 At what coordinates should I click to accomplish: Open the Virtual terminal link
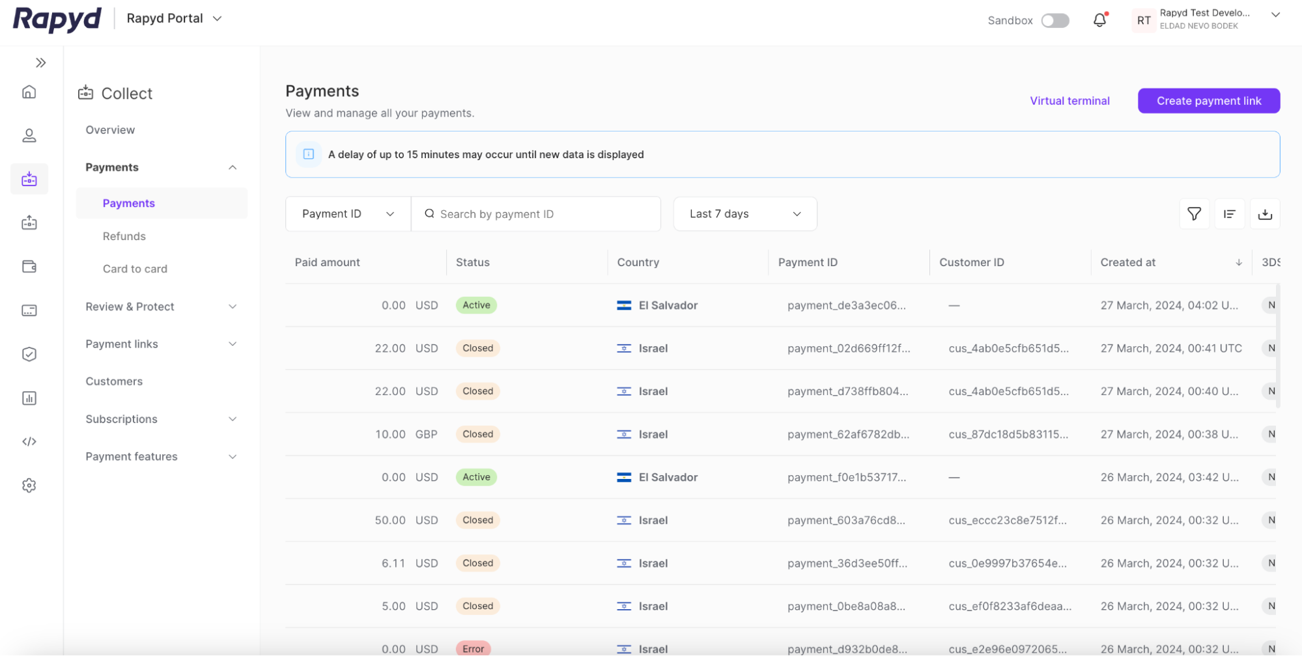[x=1069, y=100]
